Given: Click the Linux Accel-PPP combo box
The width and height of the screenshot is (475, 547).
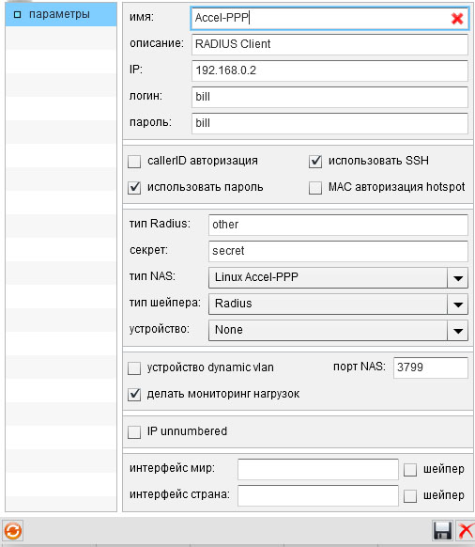Looking at the screenshot, I should point(338,277).
